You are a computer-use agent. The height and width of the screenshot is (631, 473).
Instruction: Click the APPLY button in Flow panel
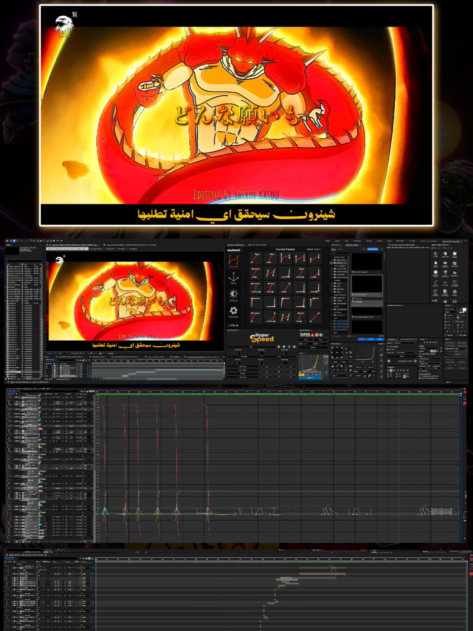pos(310,378)
